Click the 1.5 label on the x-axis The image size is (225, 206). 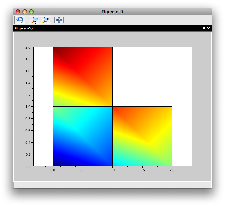point(142,170)
